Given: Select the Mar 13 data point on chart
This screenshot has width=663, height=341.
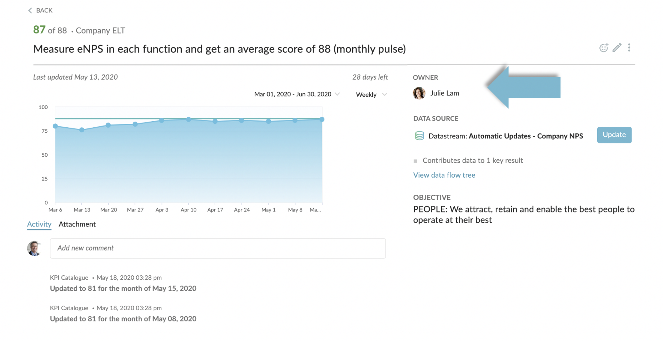Looking at the screenshot, I should coord(82,130).
